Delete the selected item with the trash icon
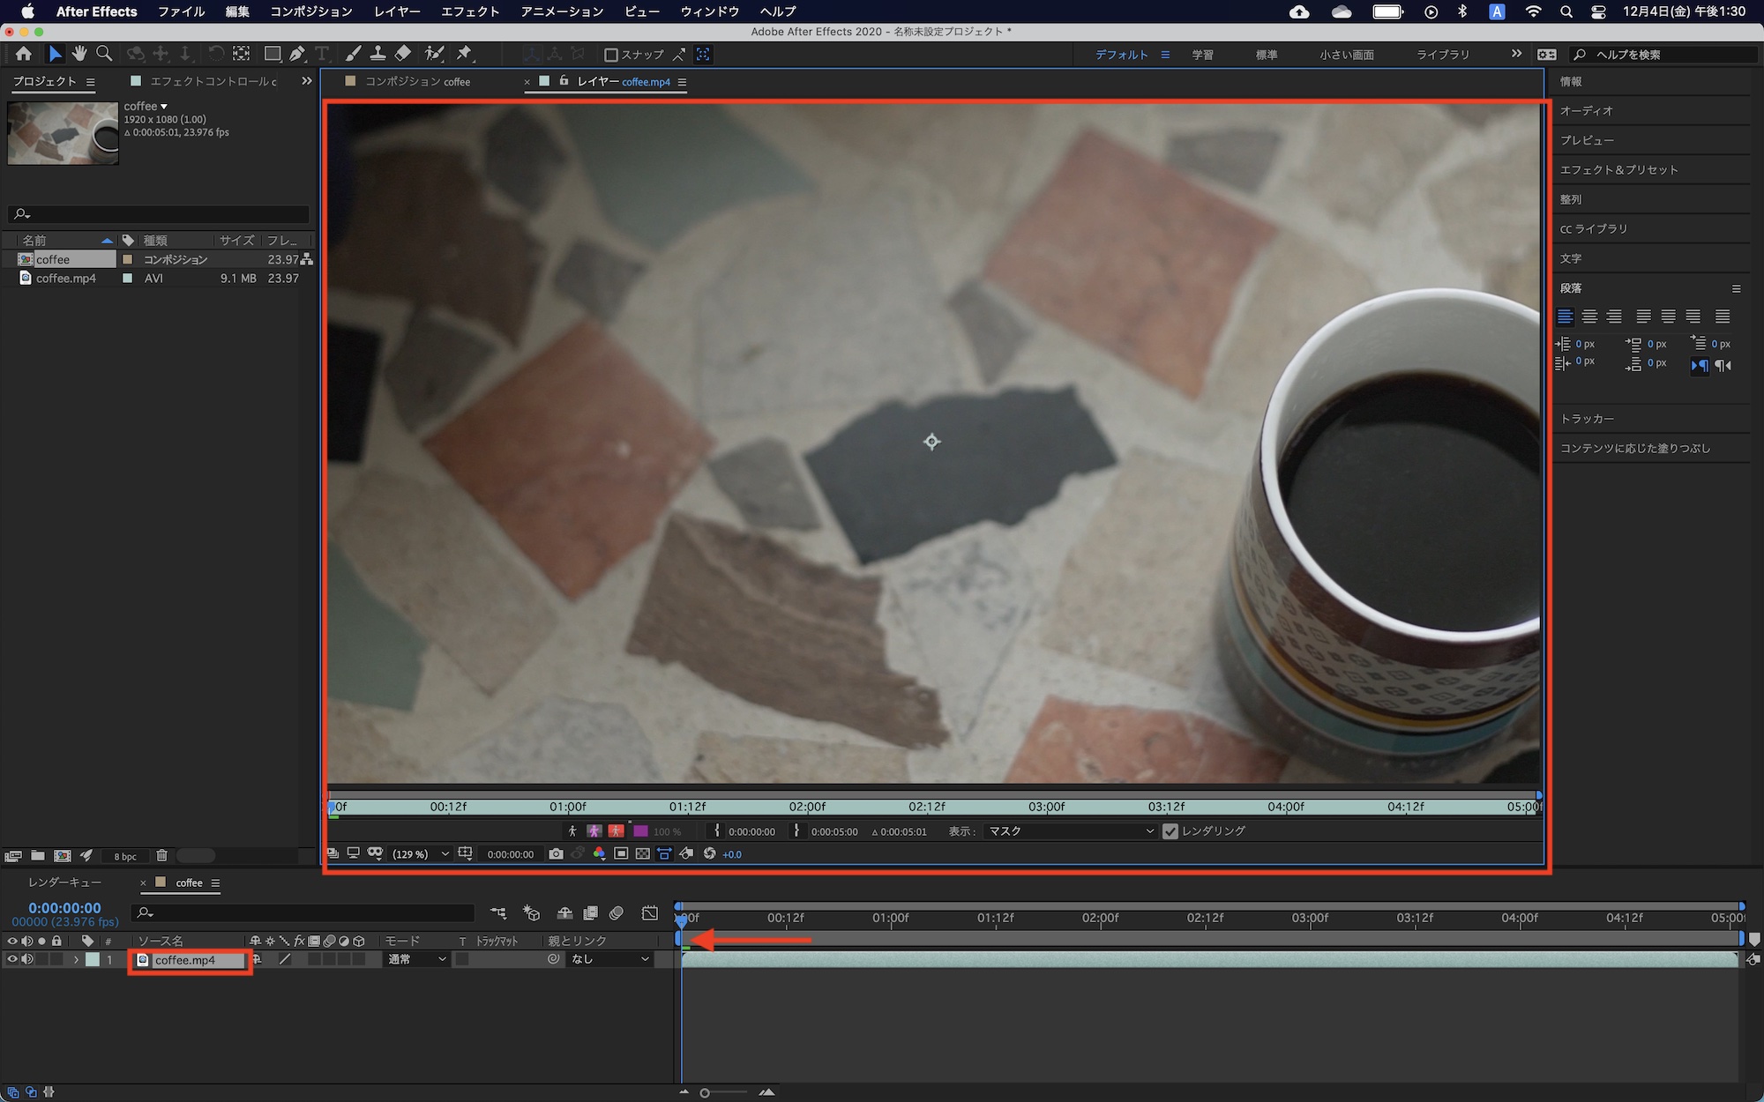Screen dimensions: 1764x1102 (x=161, y=855)
